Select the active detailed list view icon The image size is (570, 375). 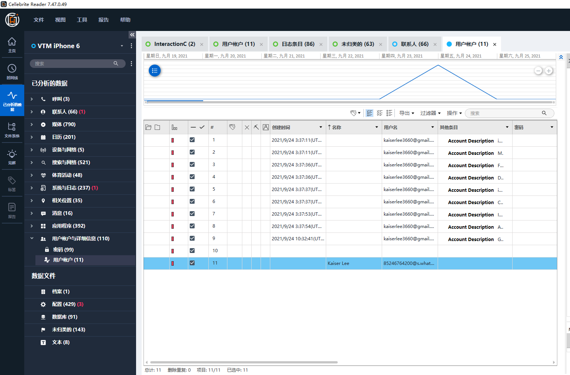coord(369,113)
